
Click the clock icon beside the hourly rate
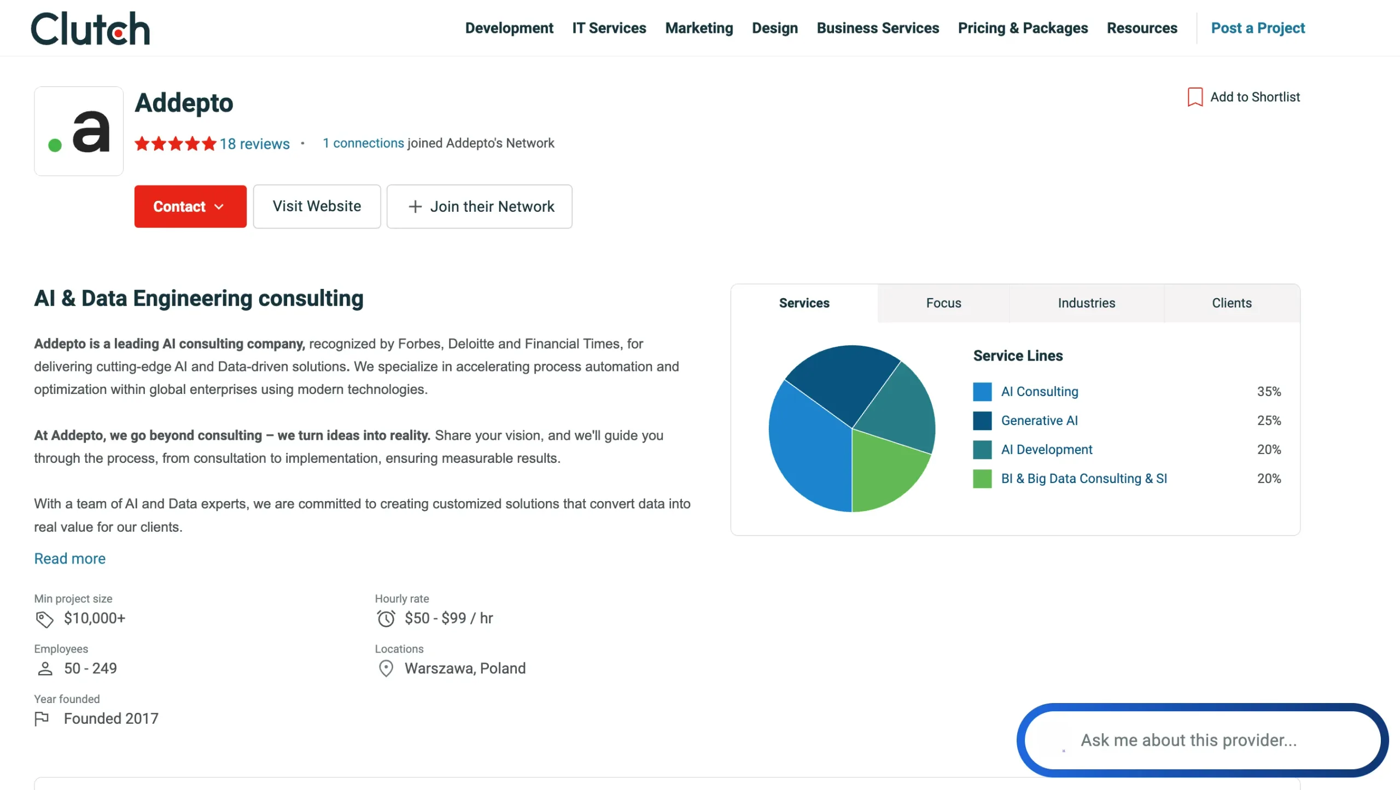click(387, 618)
